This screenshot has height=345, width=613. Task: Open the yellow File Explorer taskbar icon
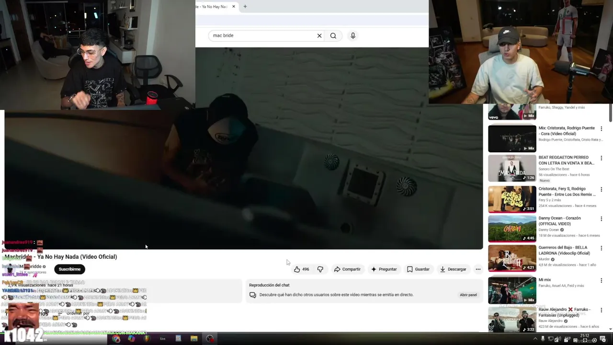pos(194,339)
